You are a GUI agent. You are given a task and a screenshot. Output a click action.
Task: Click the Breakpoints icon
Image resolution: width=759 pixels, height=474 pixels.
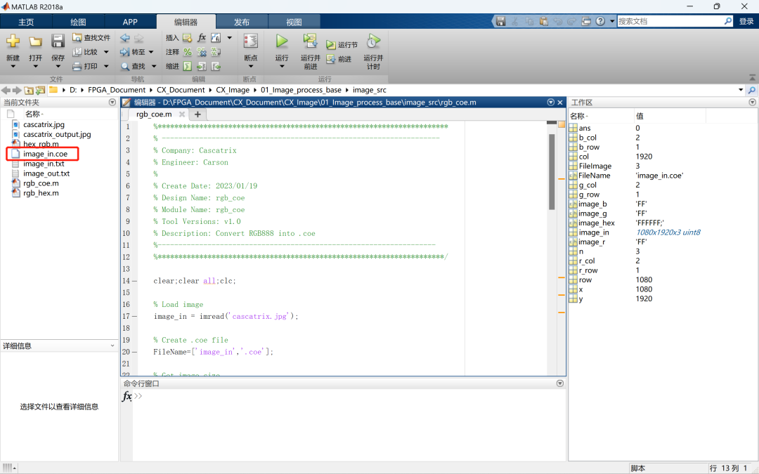250,41
